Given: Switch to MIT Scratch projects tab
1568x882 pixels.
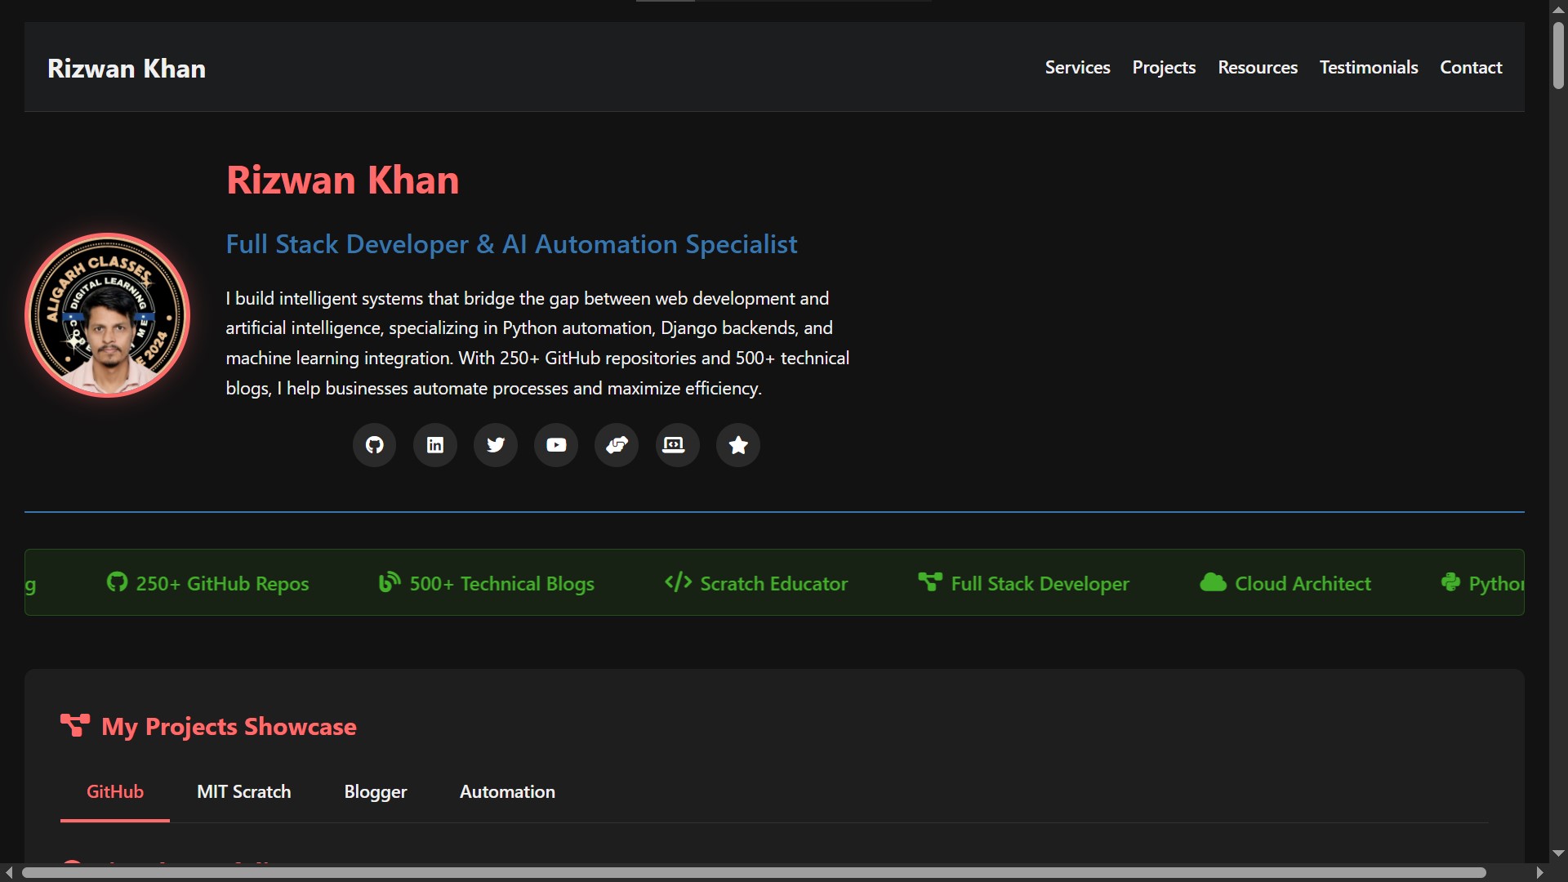Looking at the screenshot, I should tap(243, 791).
